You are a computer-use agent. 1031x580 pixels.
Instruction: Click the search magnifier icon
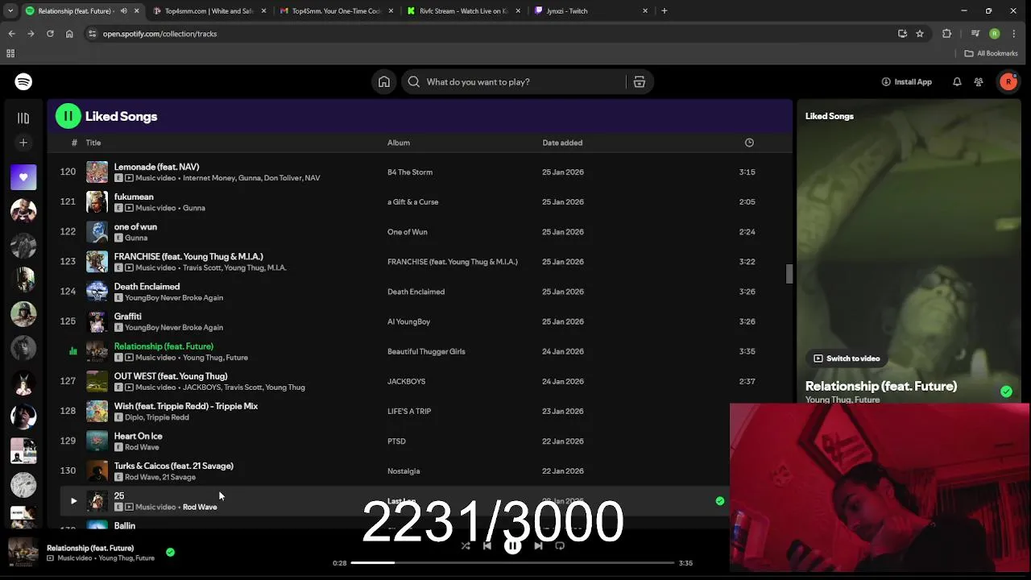(414, 81)
